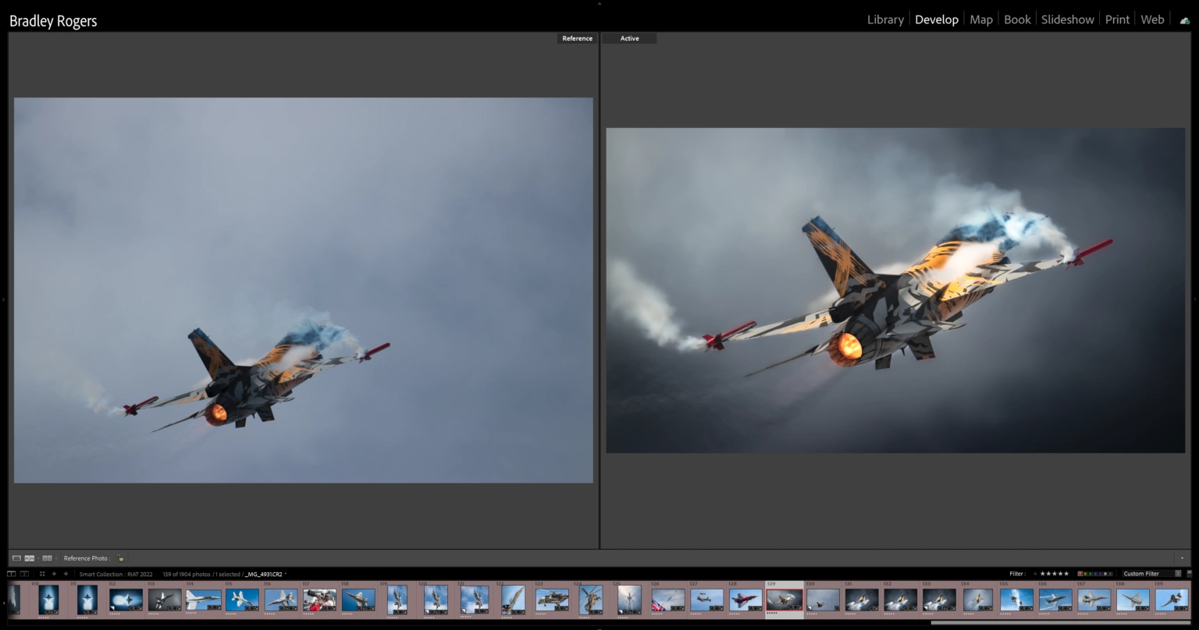
Task: Click Smart Collection : RIAT 2022 text
Action: [x=116, y=574]
